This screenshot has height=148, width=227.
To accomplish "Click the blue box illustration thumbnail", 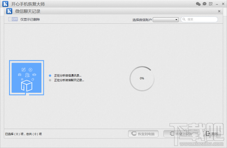I will point(27,78).
